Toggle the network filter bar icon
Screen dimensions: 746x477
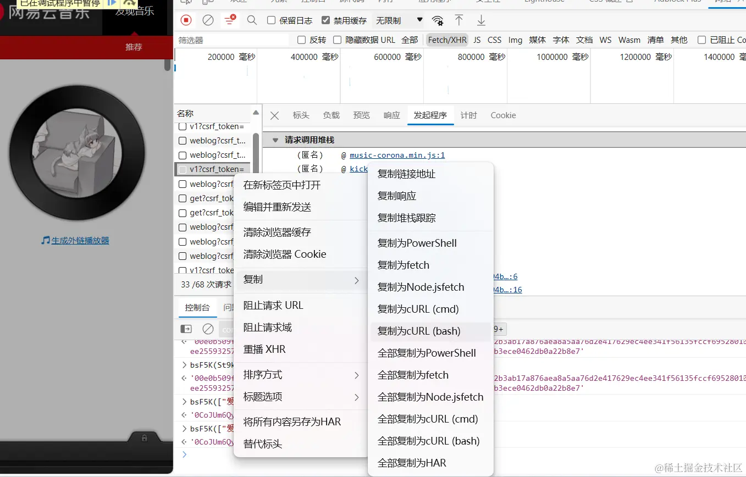tap(230, 20)
